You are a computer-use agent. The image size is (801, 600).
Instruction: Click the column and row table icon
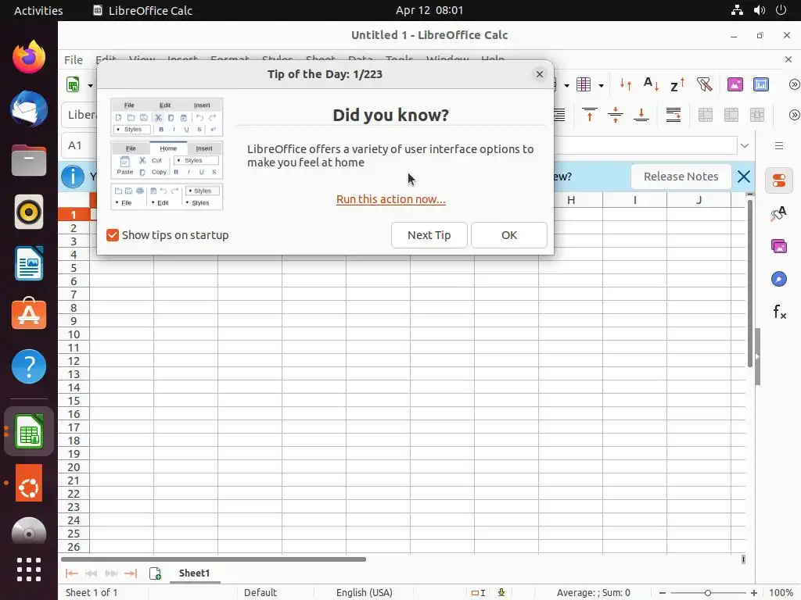click(584, 84)
